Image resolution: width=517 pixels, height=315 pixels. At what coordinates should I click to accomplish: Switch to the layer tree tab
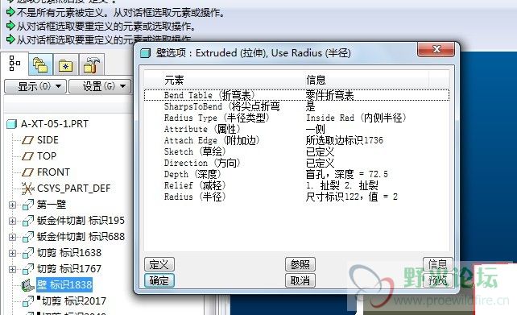click(40, 64)
